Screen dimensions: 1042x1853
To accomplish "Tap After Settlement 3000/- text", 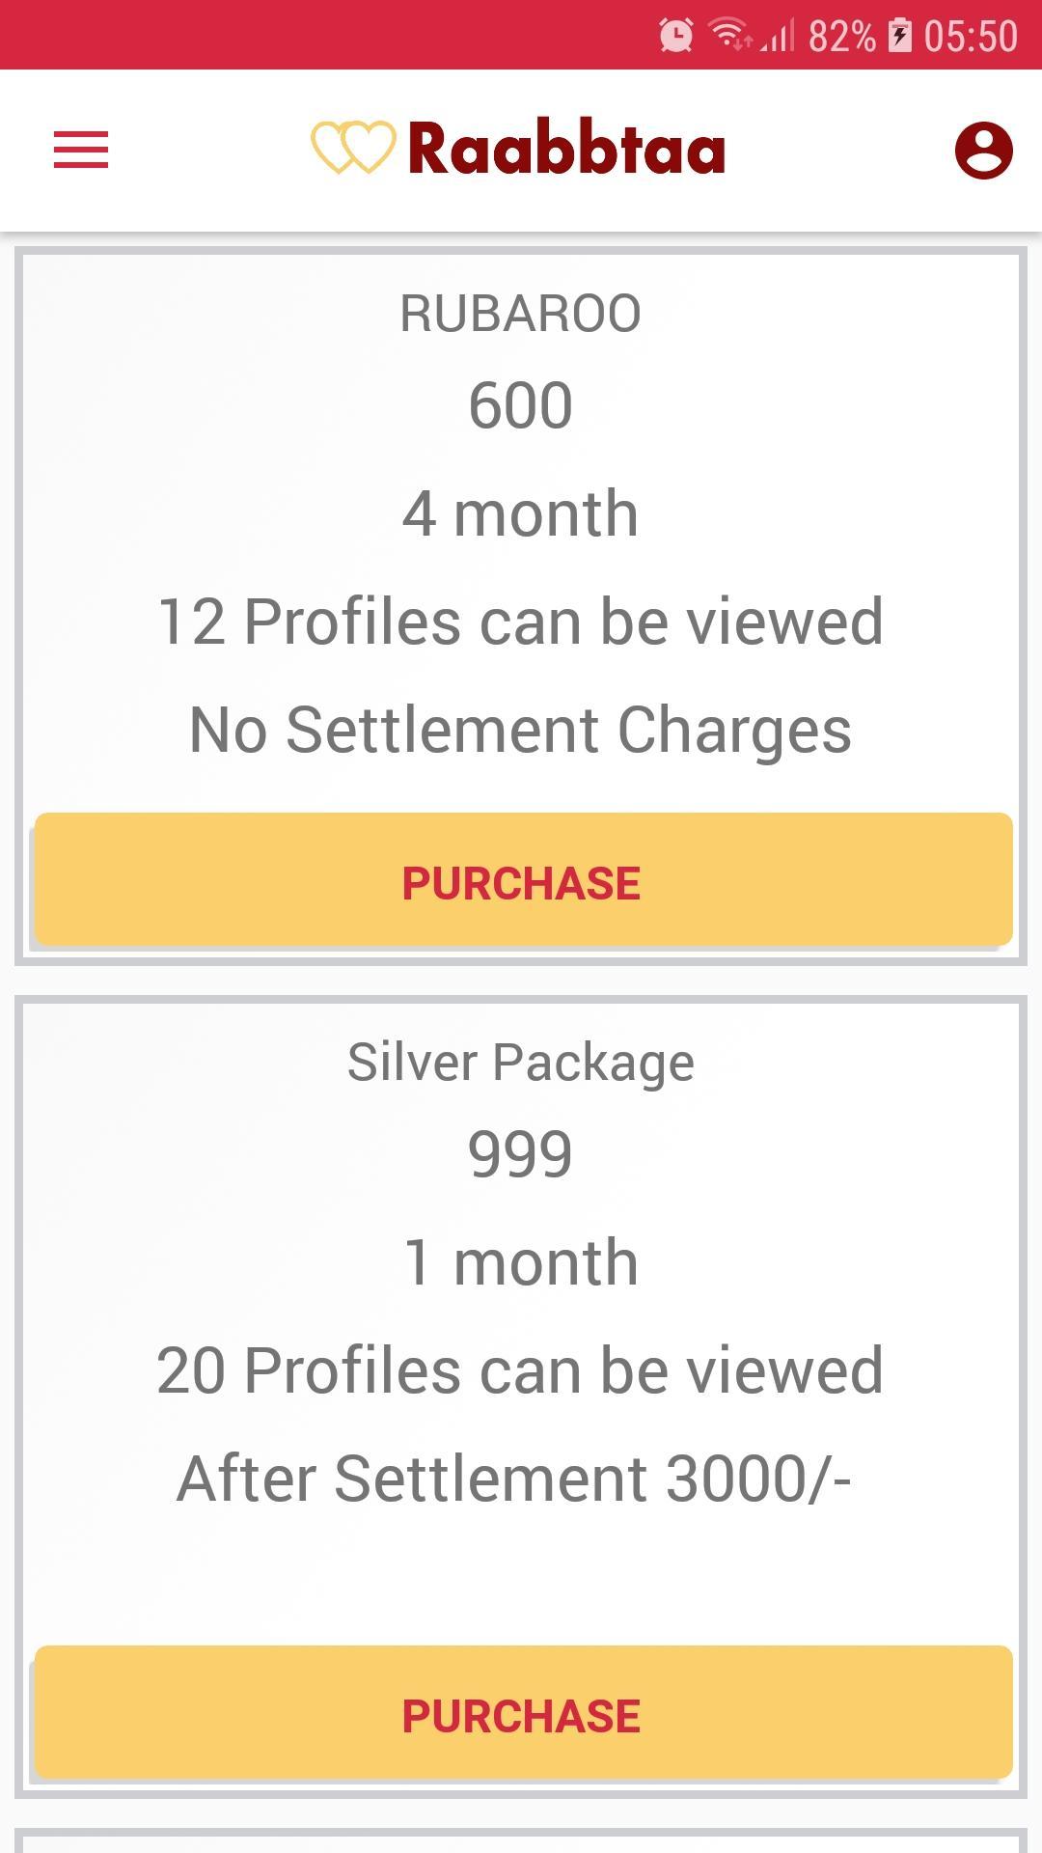I will click(x=514, y=1479).
